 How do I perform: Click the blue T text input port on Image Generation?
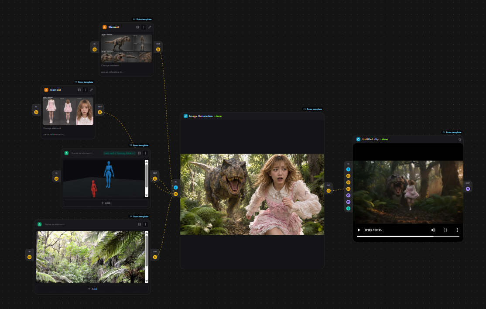click(x=176, y=188)
